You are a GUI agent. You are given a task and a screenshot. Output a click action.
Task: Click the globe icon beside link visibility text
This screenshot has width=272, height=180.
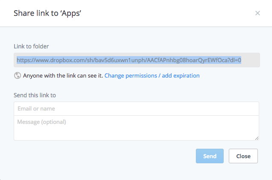pyautogui.click(x=18, y=76)
